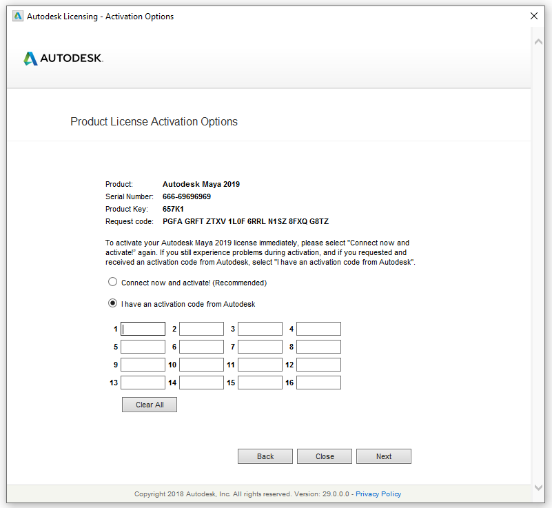Screen dimensions: 552x508
Task: Select 'I have an activation code from Autodesk'
Action: [x=112, y=303]
